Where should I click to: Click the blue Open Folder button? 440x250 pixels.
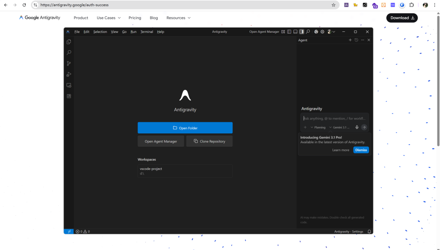(x=185, y=128)
